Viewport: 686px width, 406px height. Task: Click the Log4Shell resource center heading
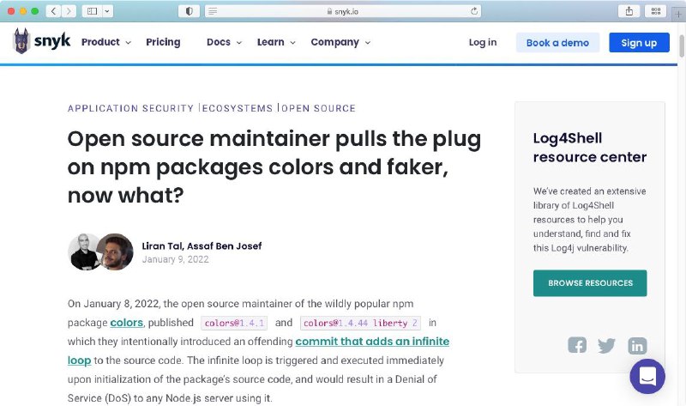point(589,148)
